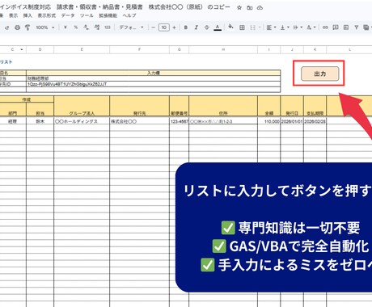372x307 pixels.
Task: Select the amount cell 110,000
Action: (x=269, y=121)
